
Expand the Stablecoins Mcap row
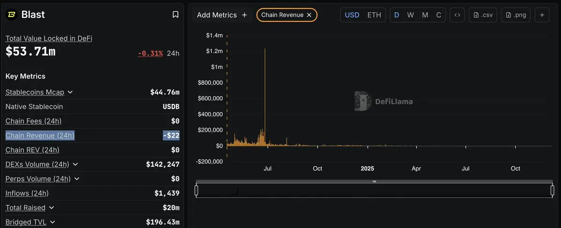pyautogui.click(x=70, y=92)
